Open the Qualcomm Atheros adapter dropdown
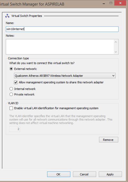Screen dimensions: 128x182 click(x=65, y=76)
